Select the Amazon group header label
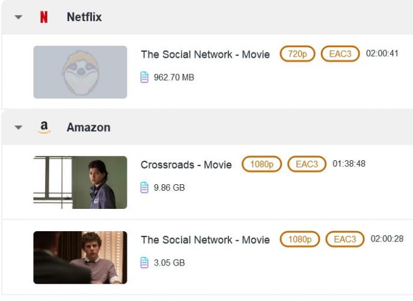This screenshot has width=413, height=301. click(x=88, y=128)
